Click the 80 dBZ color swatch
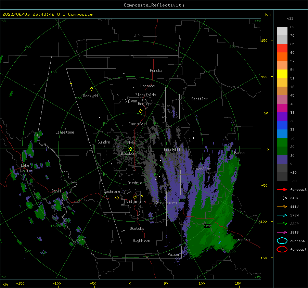 pyautogui.click(x=282, y=31)
